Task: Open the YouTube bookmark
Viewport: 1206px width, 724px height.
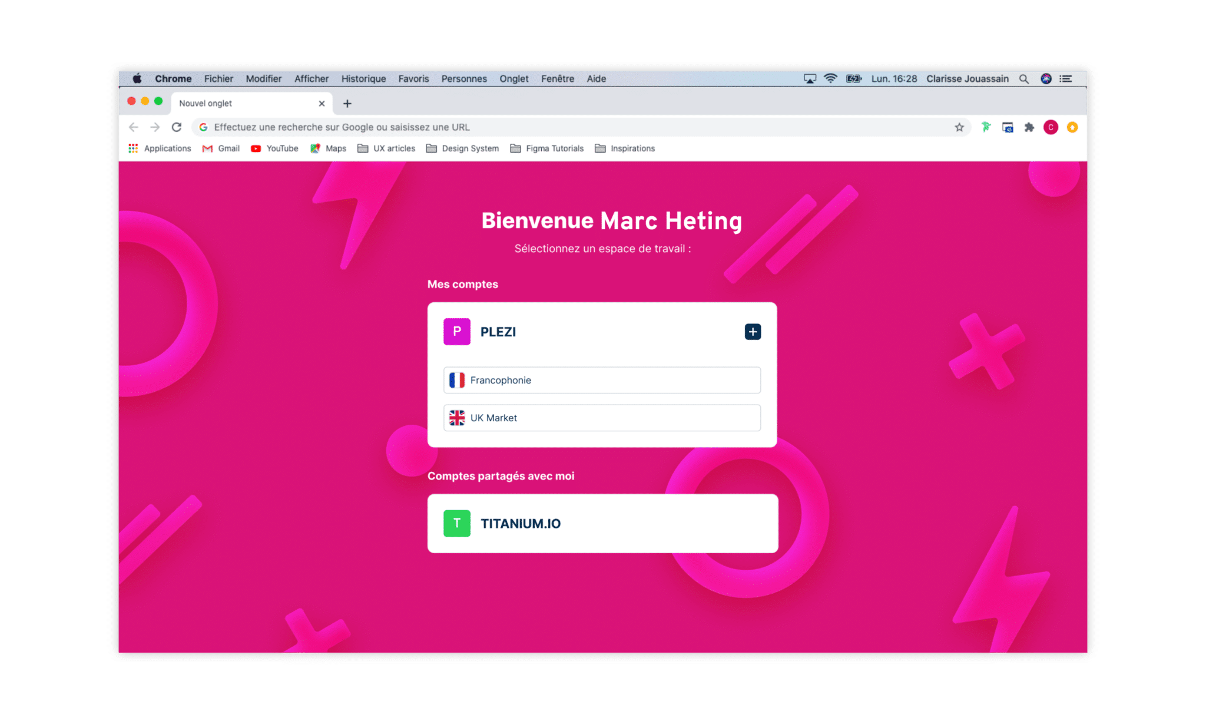Action: [x=274, y=148]
